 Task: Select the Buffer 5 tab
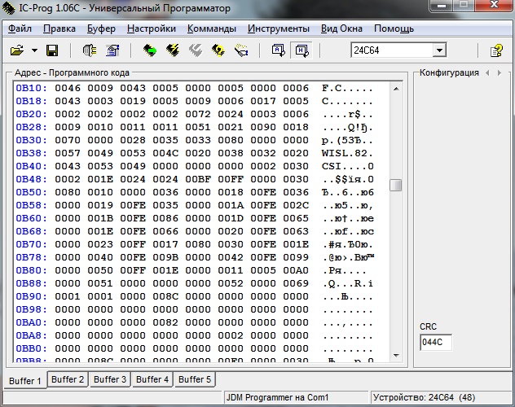(x=195, y=379)
